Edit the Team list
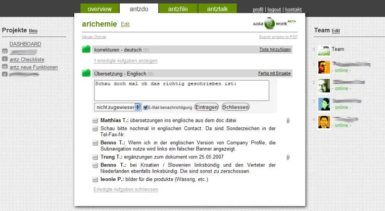This screenshot has height=211, width=385. [335, 31]
